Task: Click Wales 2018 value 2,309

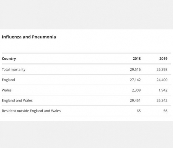Action: [x=136, y=90]
